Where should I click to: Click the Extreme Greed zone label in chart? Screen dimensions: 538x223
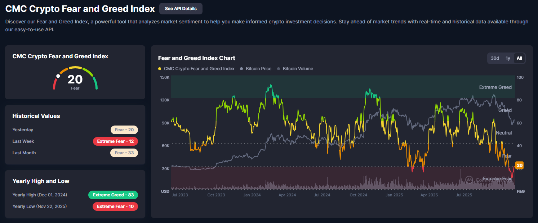tap(495, 87)
